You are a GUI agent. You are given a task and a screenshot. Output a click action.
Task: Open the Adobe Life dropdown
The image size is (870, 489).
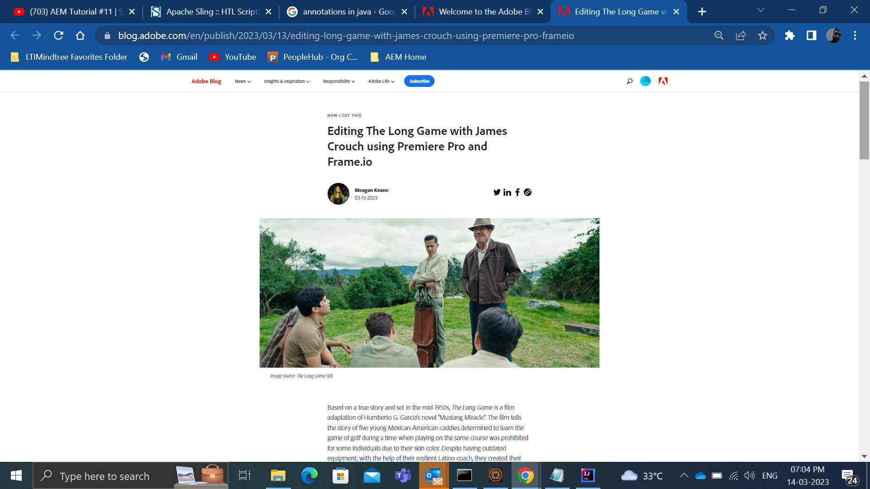(x=381, y=81)
